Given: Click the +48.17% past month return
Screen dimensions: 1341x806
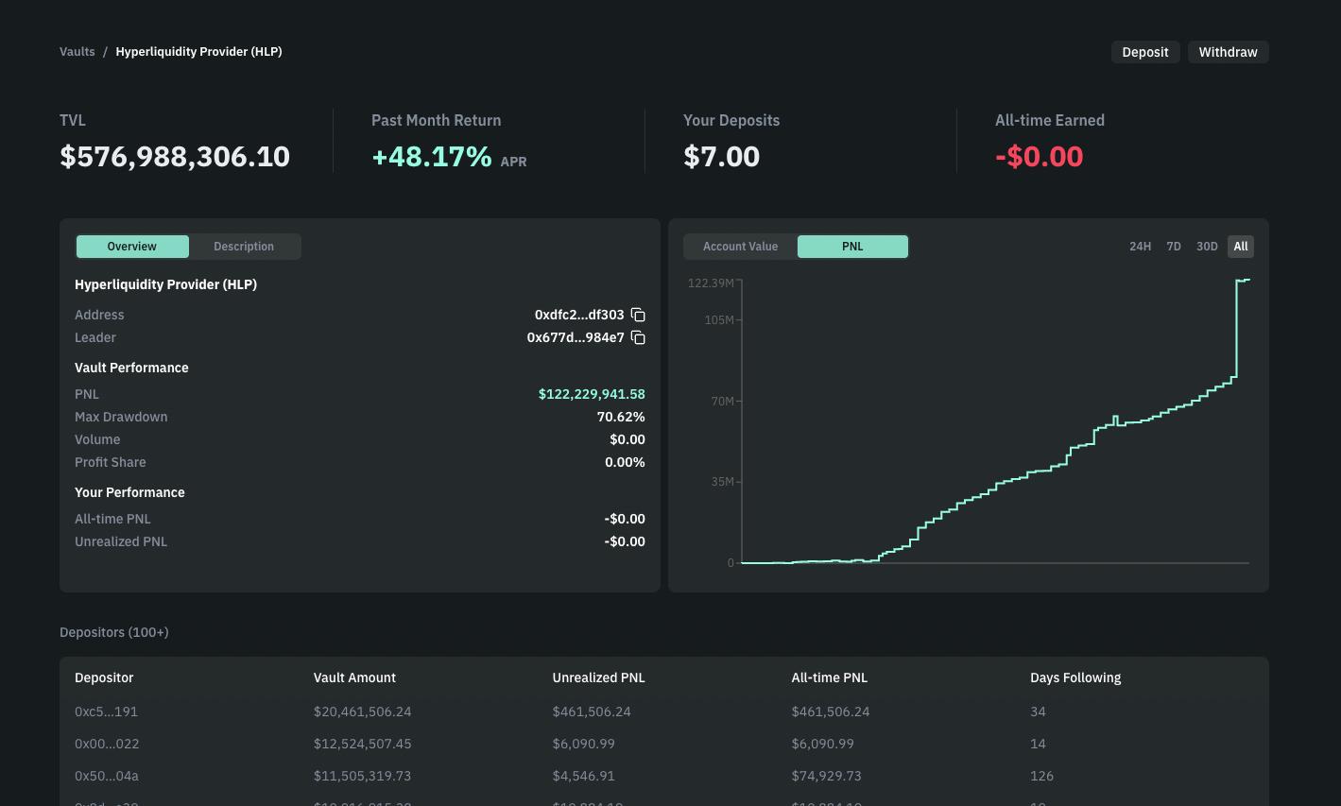Looking at the screenshot, I should pyautogui.click(x=432, y=157).
